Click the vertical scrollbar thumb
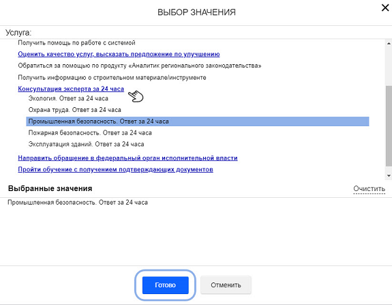The height and width of the screenshot is (305, 392). pyautogui.click(x=389, y=126)
